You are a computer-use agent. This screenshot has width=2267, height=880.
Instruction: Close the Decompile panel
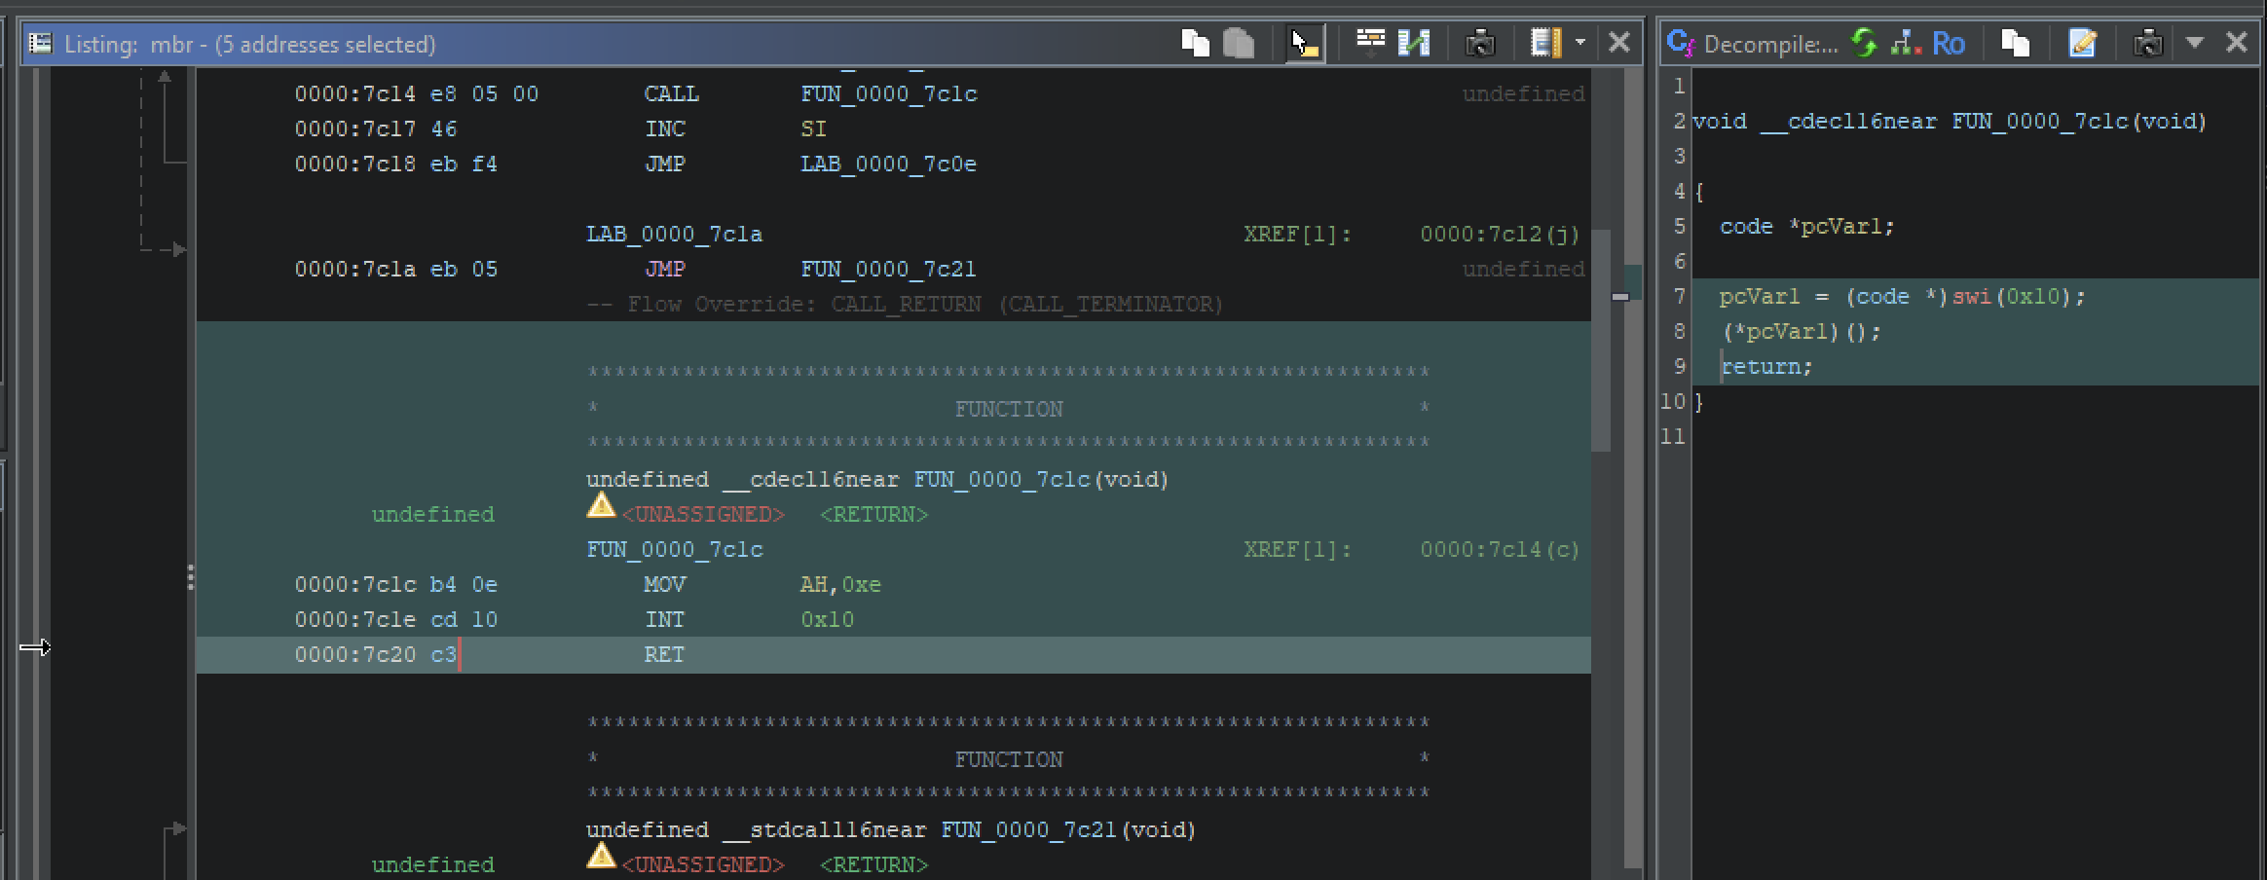(2237, 43)
